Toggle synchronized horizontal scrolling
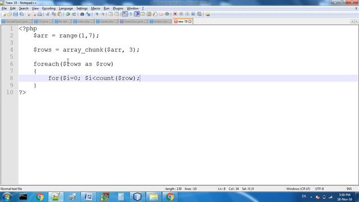 (x=117, y=14)
